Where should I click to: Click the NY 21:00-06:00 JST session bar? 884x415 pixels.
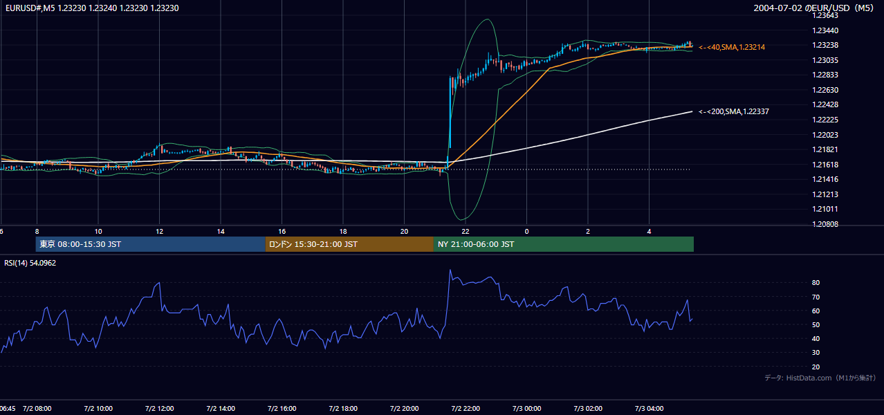[563, 244]
